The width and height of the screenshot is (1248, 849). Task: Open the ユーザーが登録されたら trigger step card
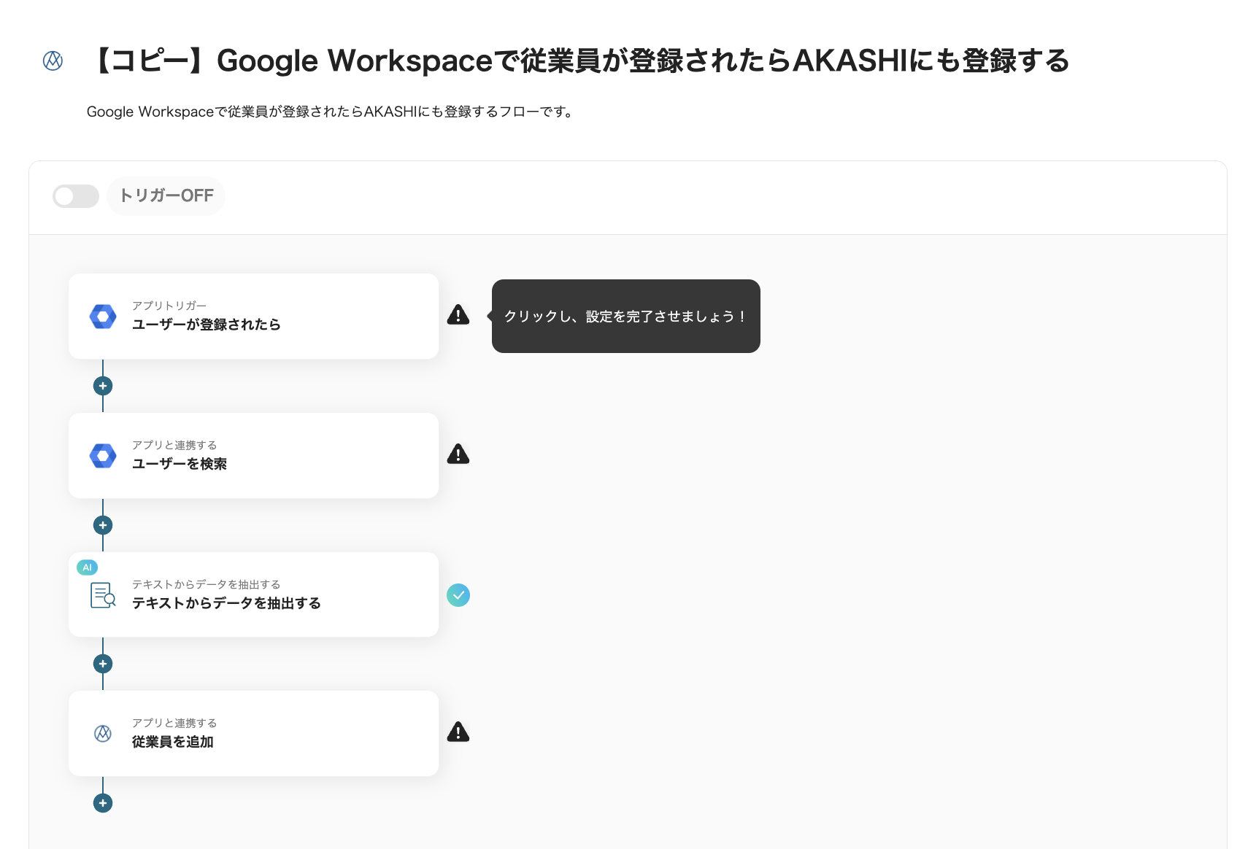pos(253,316)
